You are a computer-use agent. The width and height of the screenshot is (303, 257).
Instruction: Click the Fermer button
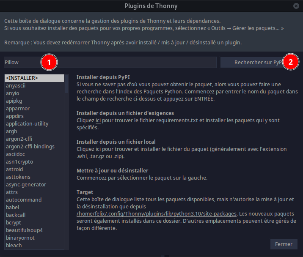(284, 244)
